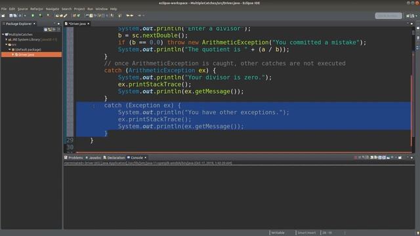This screenshot has width=420, height=236.
Task: Open the Navigate menu
Action: coord(52,9)
